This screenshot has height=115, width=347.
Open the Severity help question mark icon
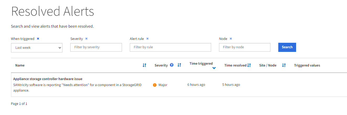[x=172, y=65]
